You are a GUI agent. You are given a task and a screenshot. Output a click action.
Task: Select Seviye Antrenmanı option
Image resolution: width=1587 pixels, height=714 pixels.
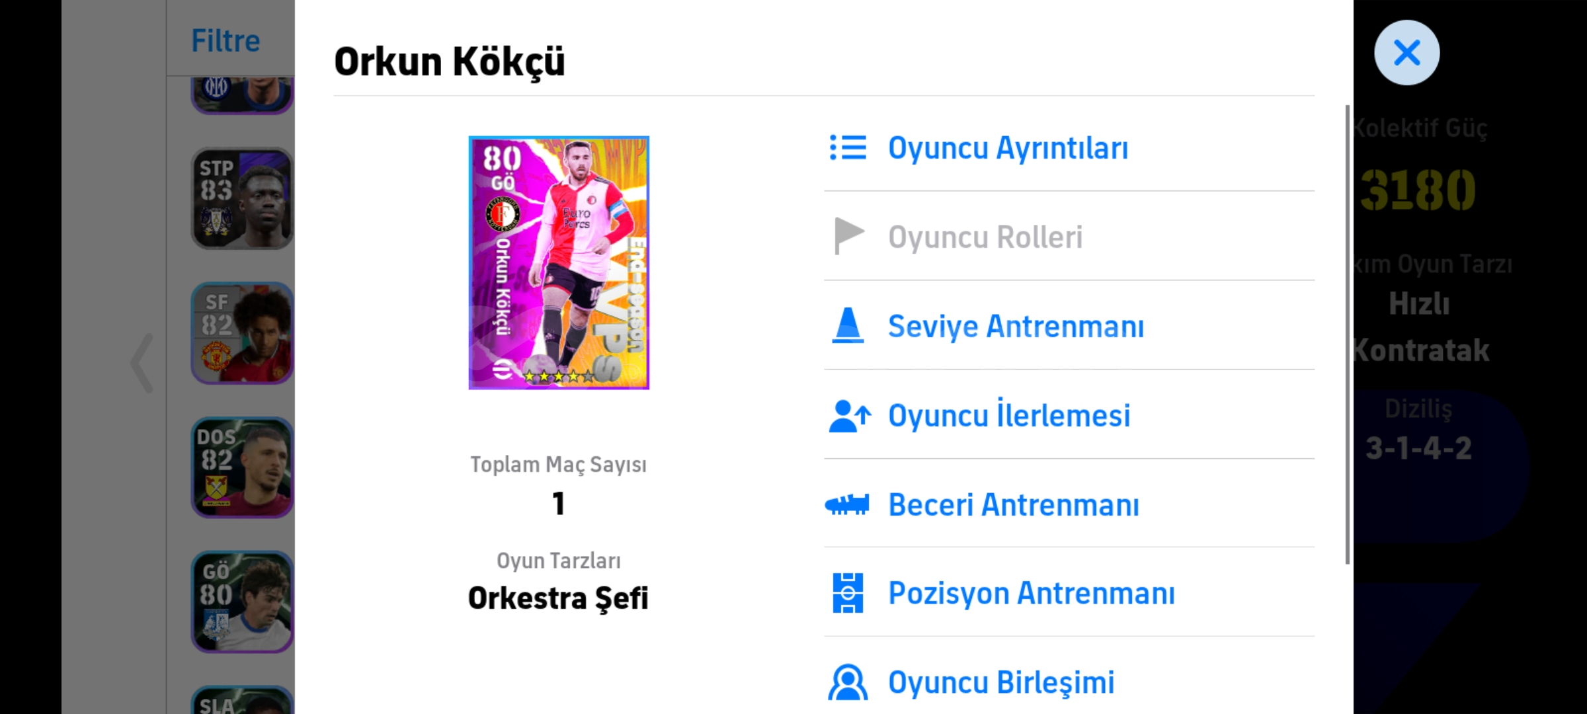(x=1016, y=327)
